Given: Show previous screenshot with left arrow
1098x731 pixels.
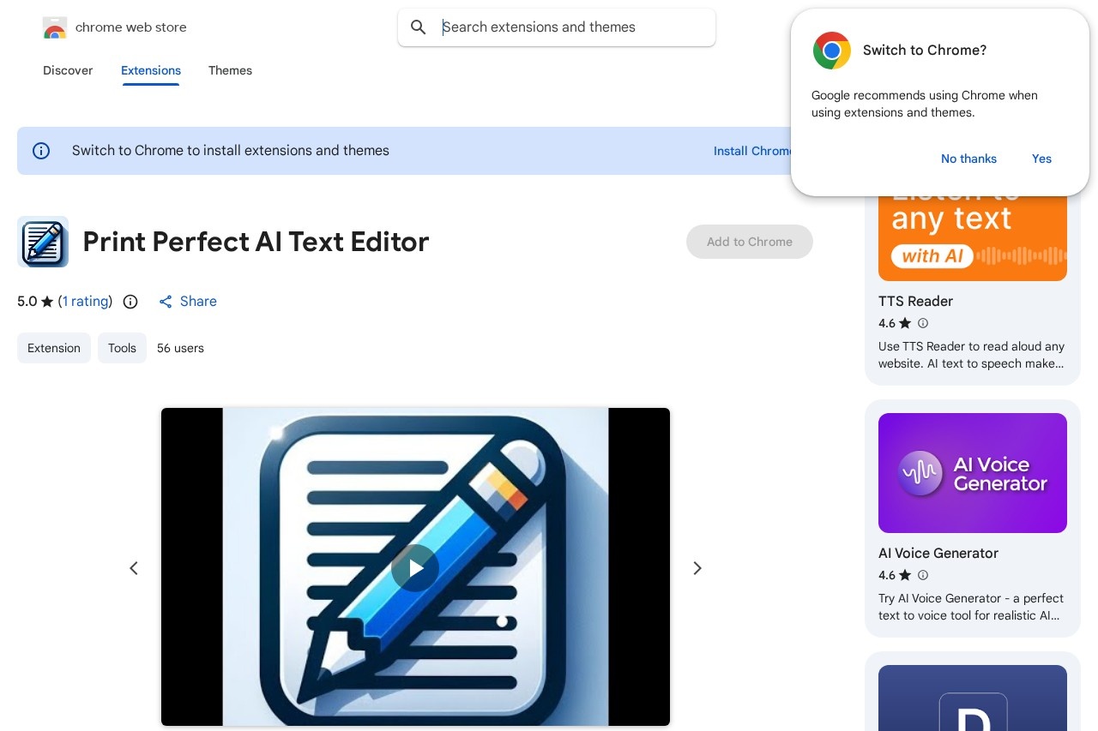Looking at the screenshot, I should point(134,568).
